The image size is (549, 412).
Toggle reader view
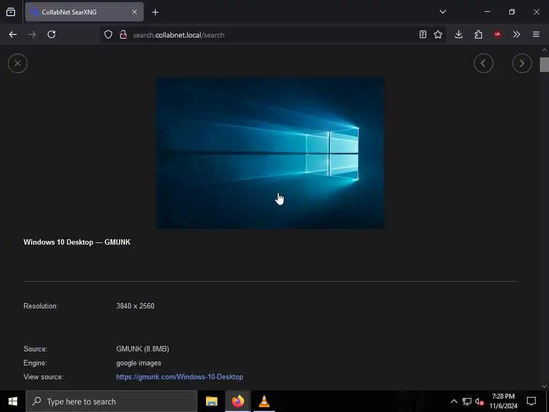[423, 35]
